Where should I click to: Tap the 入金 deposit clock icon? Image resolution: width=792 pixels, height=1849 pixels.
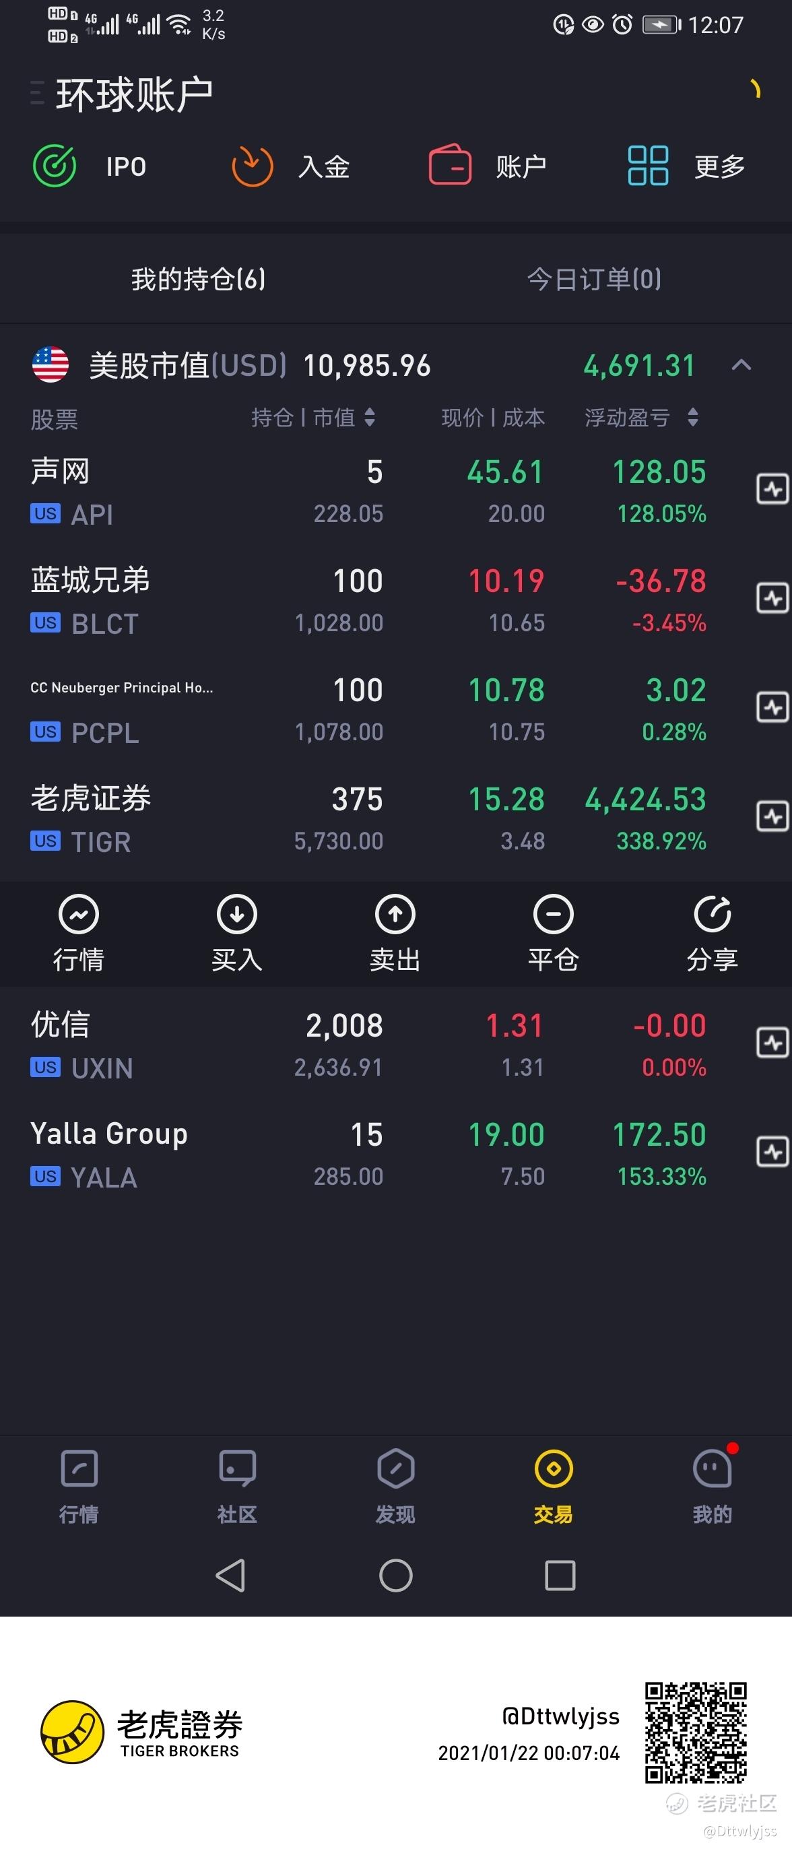point(252,166)
